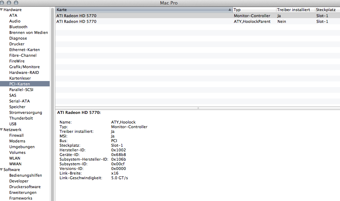Select Brennen von Medien

29,32
